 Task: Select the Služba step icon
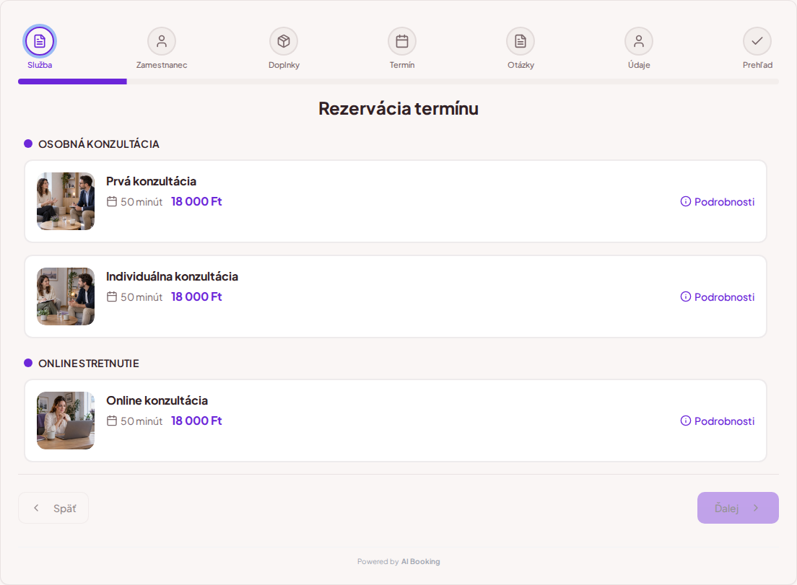point(40,41)
